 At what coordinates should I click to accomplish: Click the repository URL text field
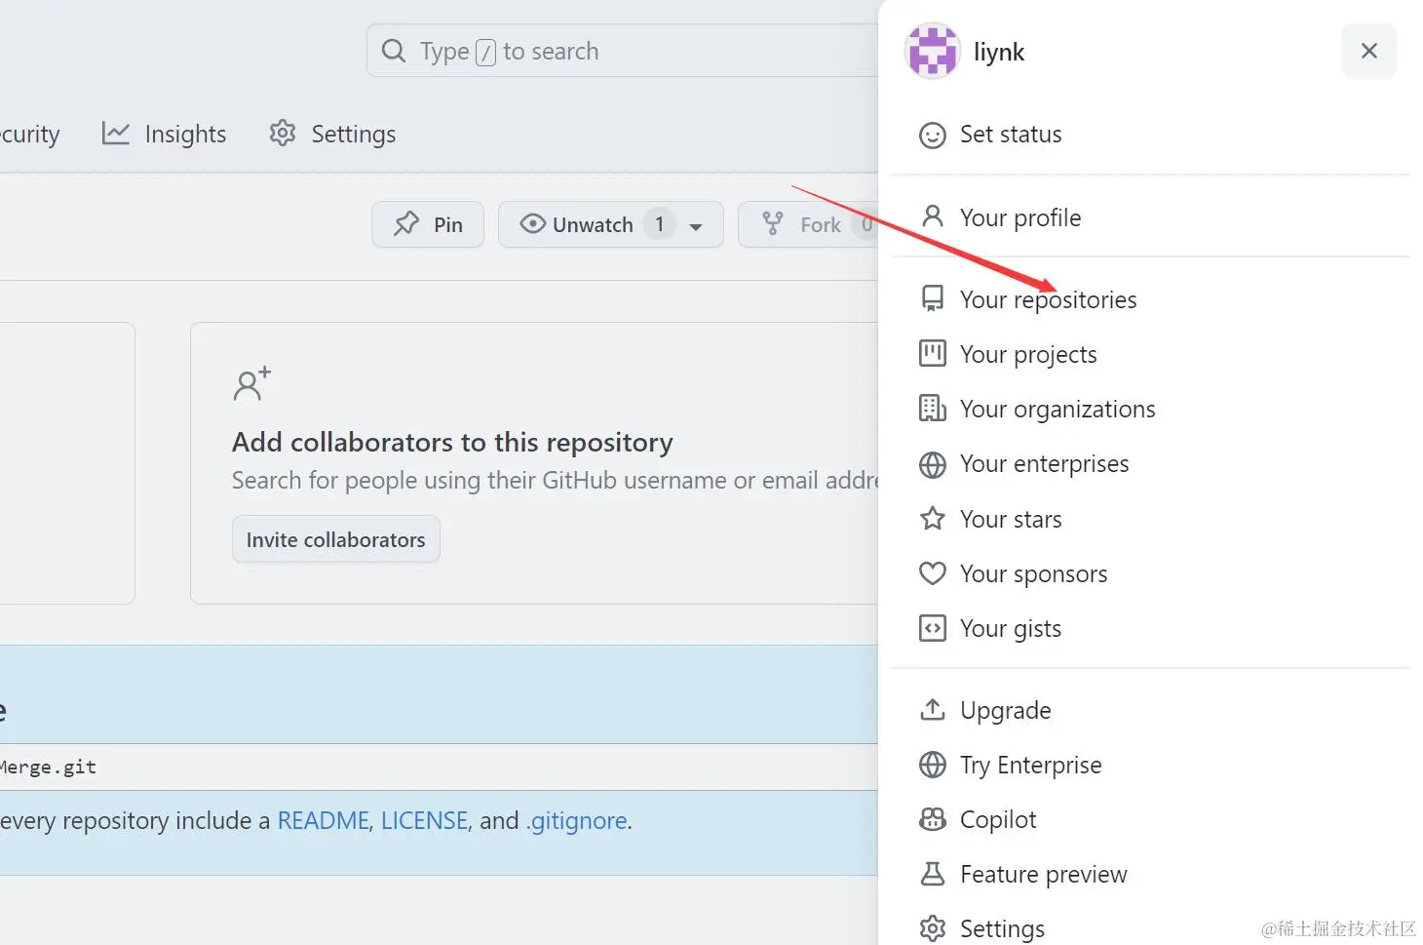click(x=439, y=767)
